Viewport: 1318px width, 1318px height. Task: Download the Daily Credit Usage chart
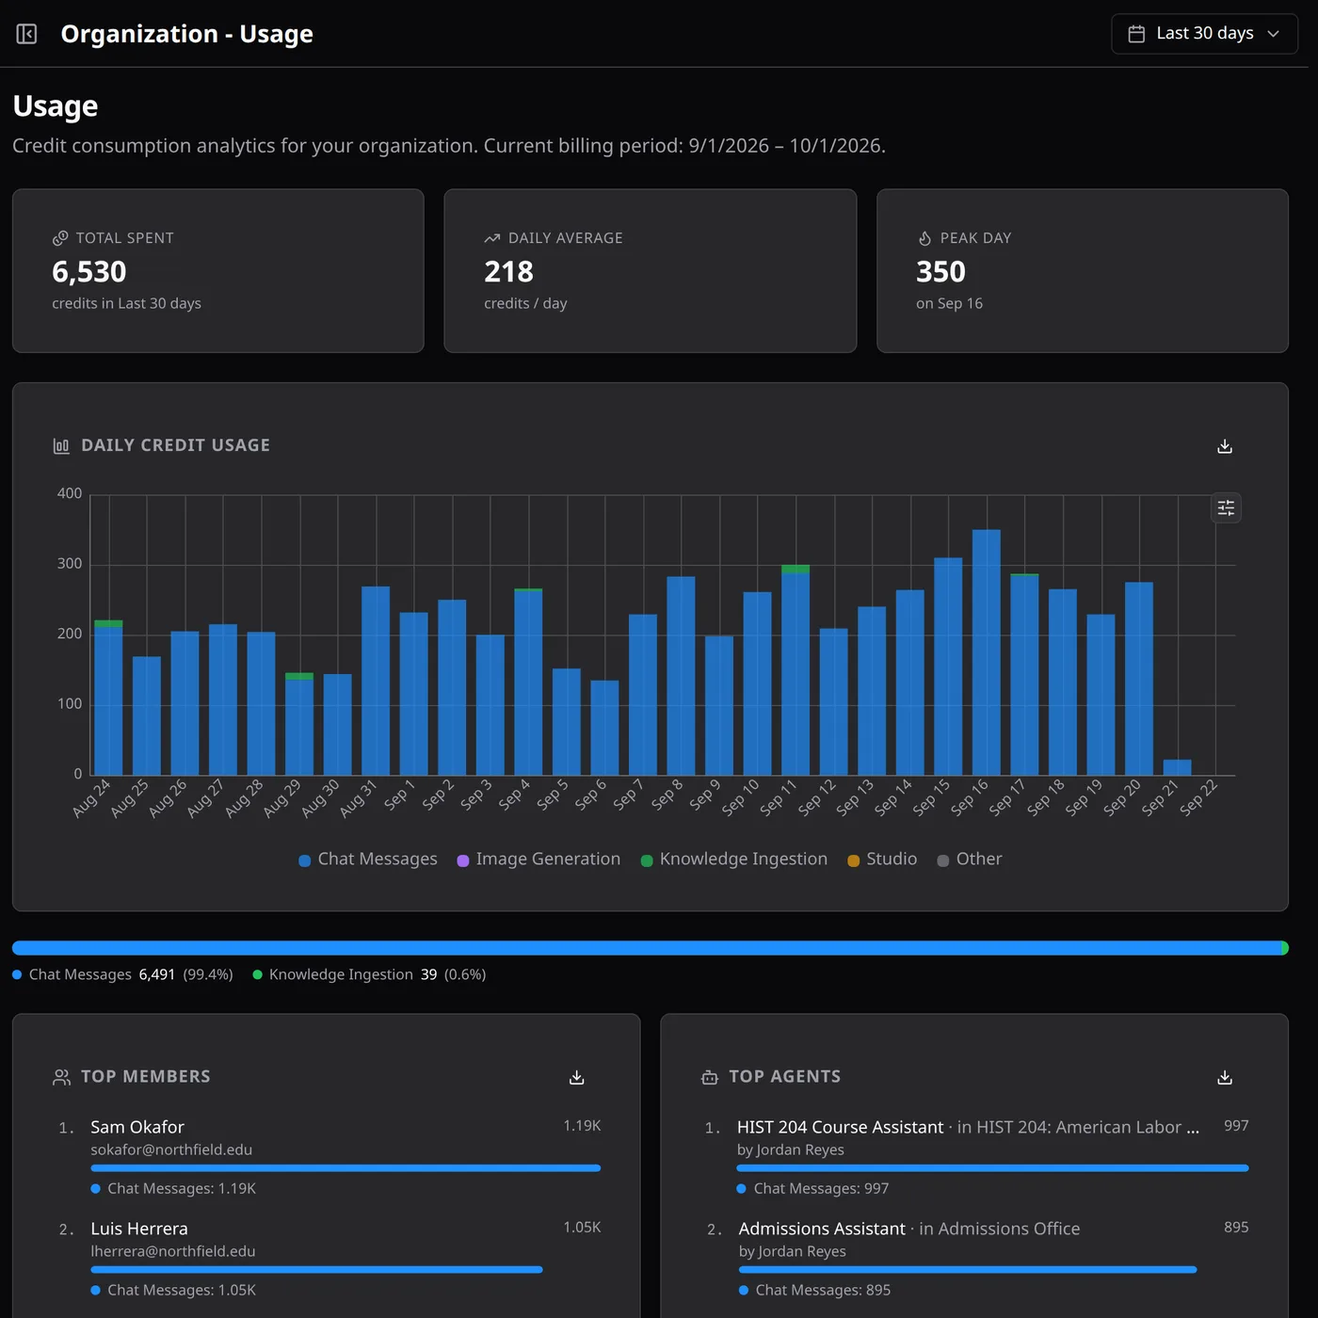1225,446
